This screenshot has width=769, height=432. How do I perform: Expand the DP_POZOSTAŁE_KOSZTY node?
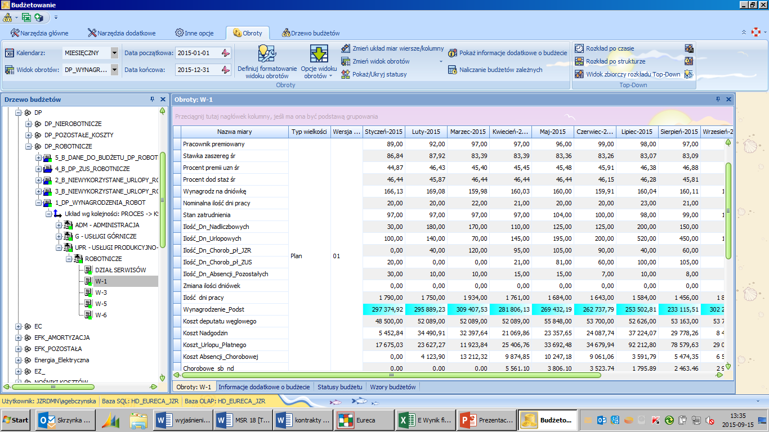pos(29,135)
